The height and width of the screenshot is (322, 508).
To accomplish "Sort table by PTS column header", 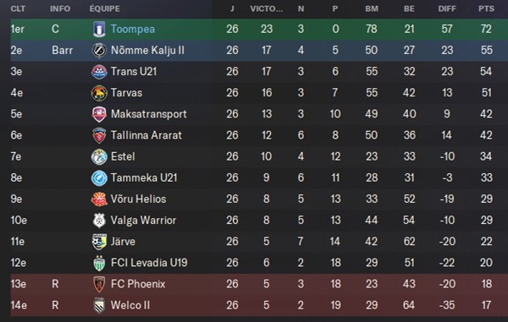I will pyautogui.click(x=486, y=8).
